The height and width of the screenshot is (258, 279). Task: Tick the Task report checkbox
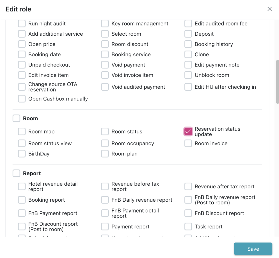tap(188, 227)
